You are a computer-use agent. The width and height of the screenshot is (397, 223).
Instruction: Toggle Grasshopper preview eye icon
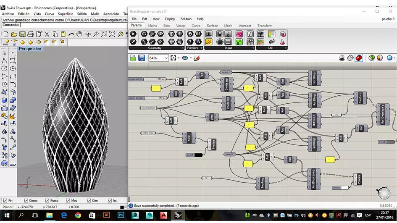185,58
